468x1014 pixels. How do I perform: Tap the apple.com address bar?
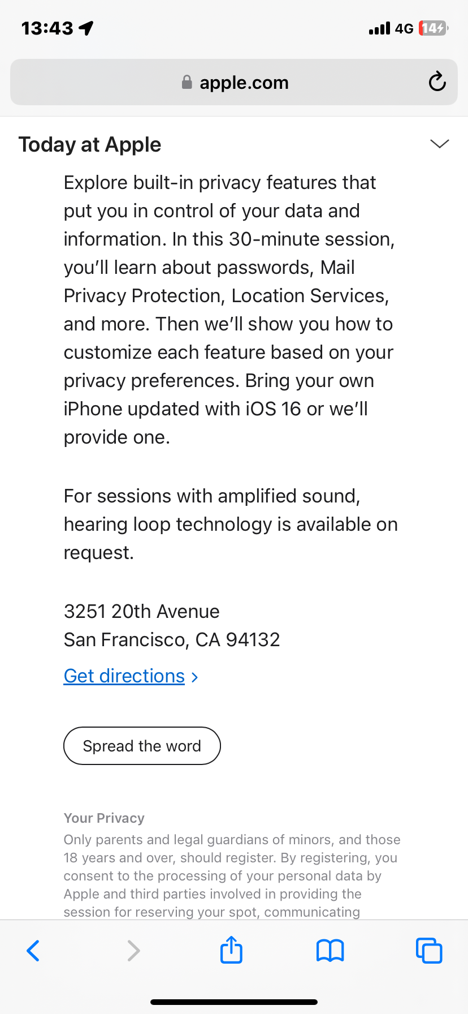(x=234, y=82)
